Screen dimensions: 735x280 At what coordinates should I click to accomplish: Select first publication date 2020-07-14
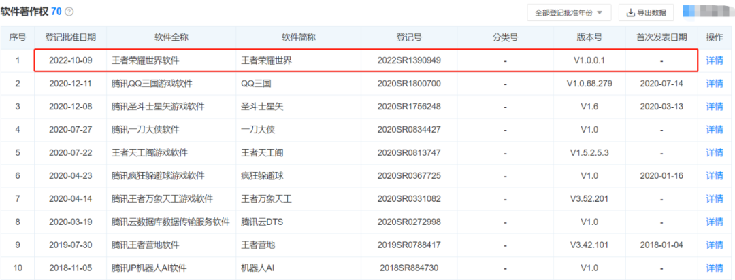[x=661, y=84]
